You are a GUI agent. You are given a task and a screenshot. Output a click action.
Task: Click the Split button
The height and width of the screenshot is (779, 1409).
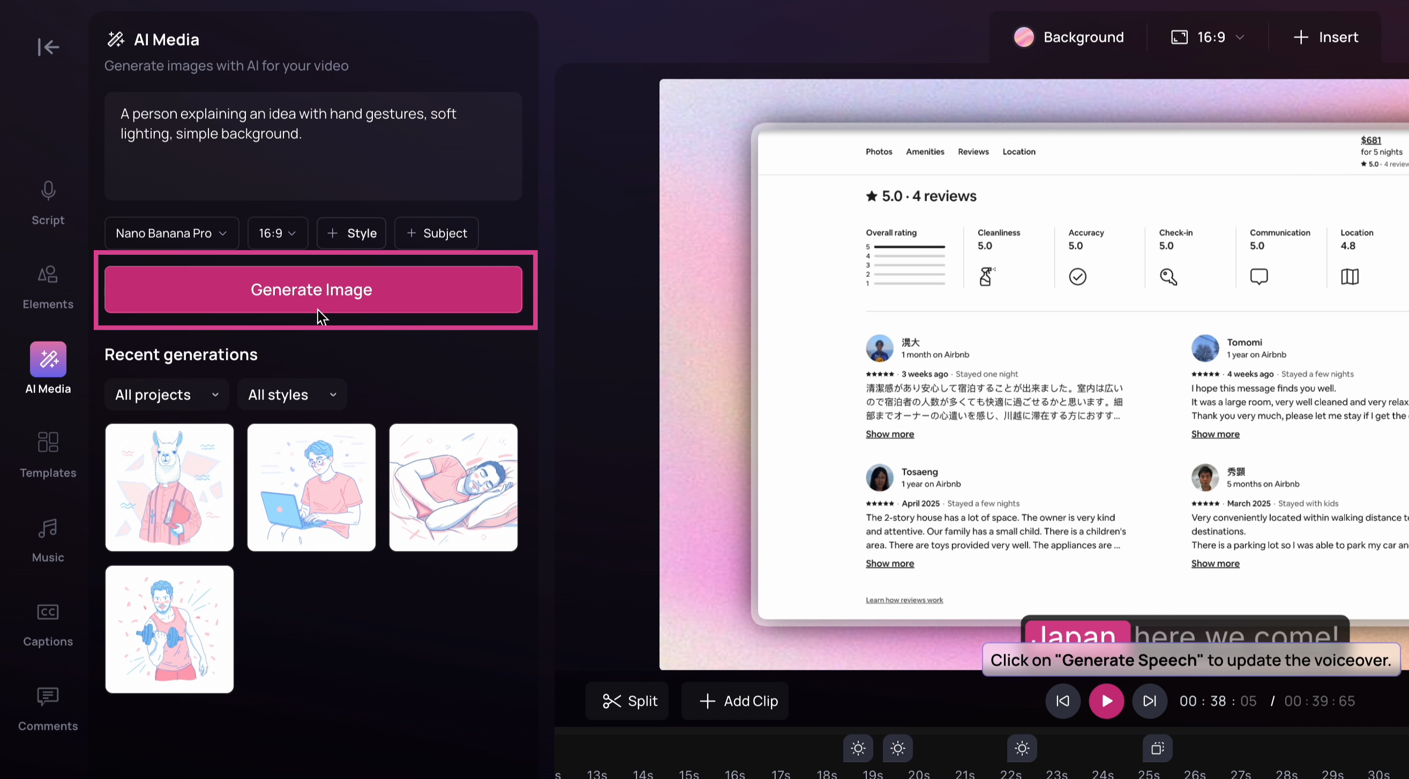pos(629,701)
